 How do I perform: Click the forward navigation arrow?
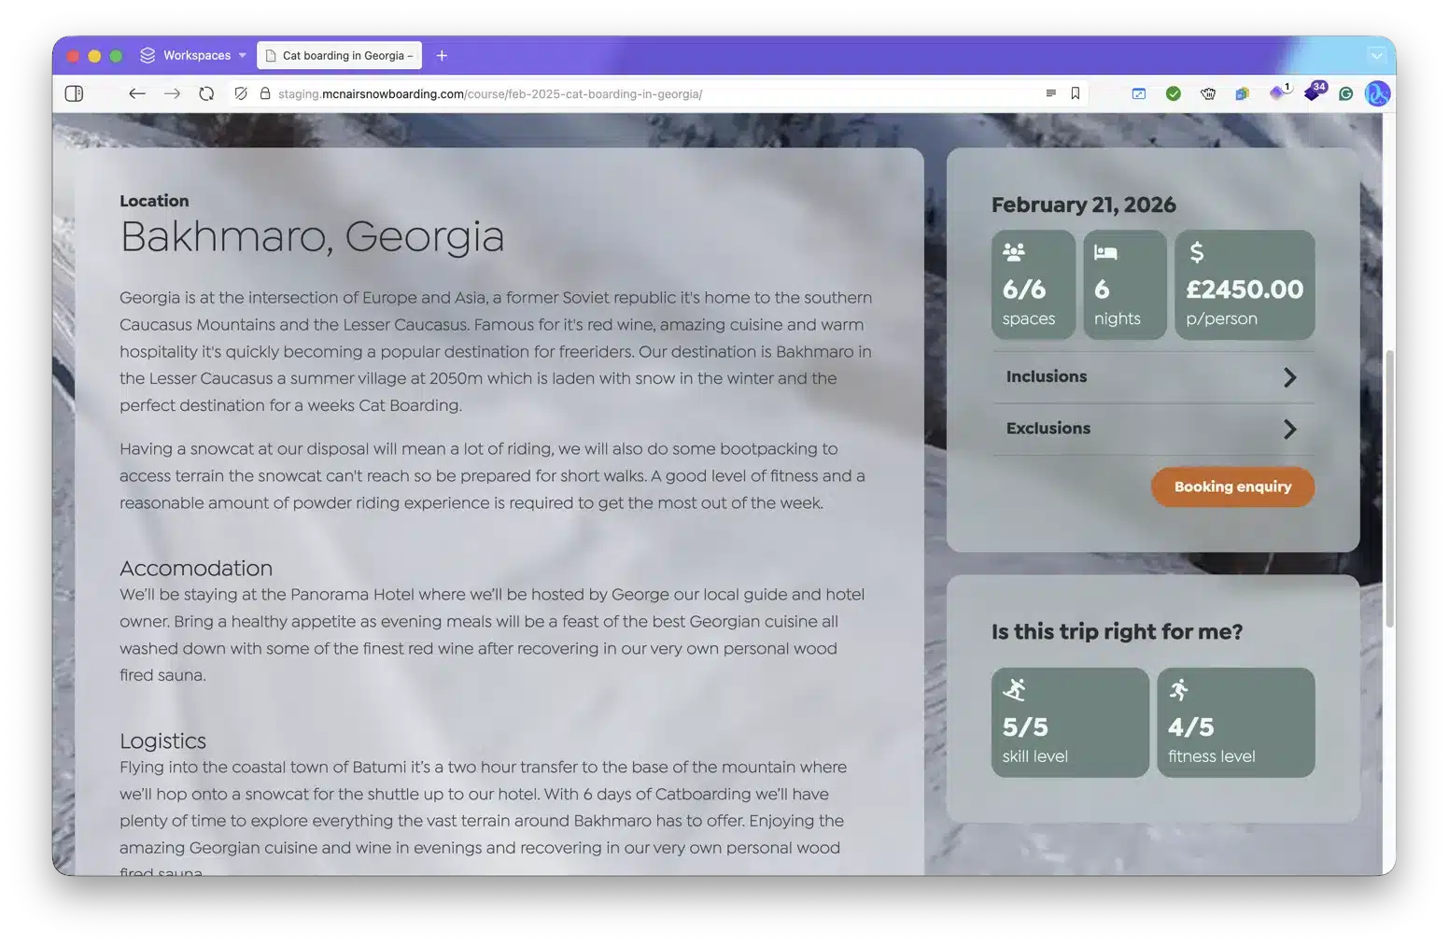tap(172, 93)
